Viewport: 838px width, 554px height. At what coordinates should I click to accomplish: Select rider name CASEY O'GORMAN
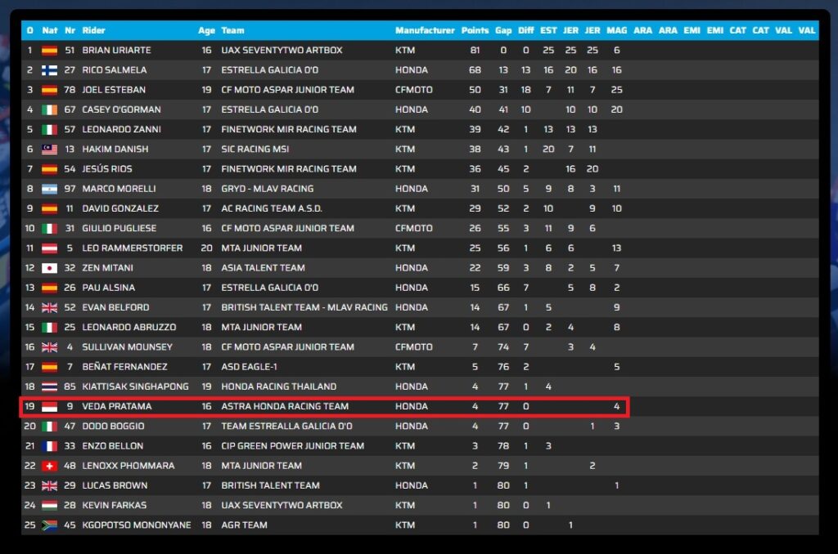point(121,109)
